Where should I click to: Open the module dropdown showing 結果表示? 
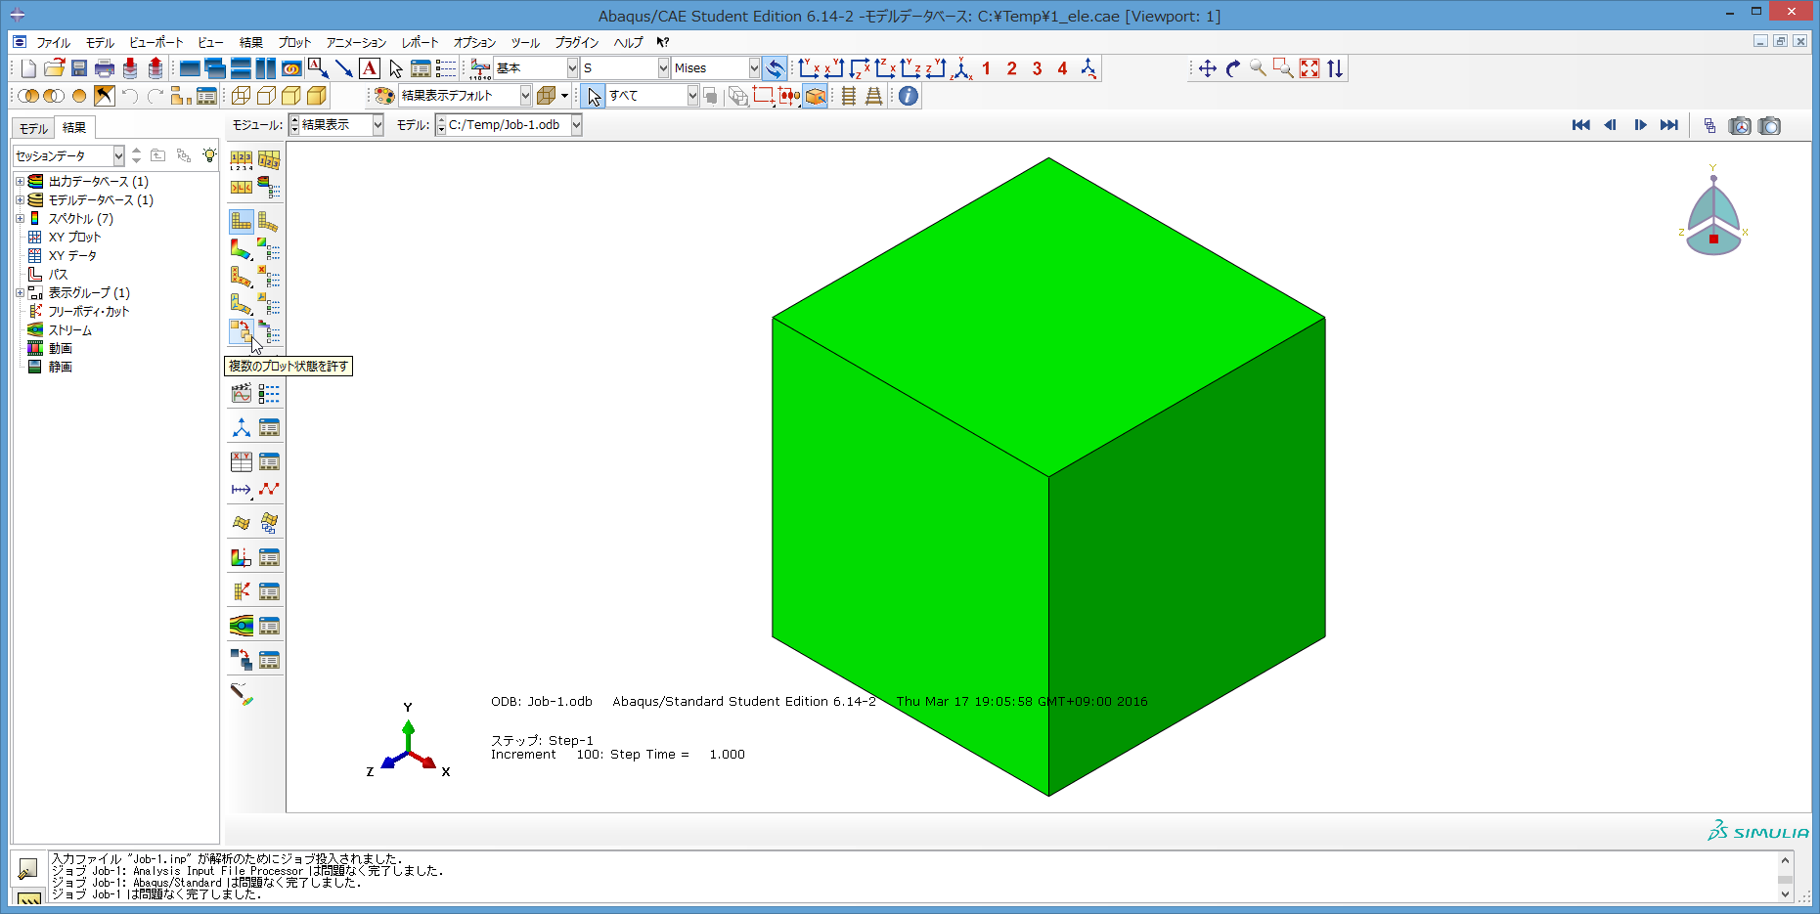tap(336, 125)
